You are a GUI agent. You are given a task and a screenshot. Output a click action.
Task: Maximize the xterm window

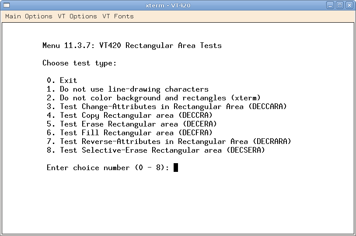[x=340, y=5]
